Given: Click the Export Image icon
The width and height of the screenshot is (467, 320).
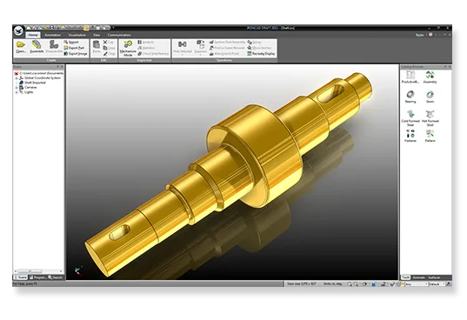Looking at the screenshot, I should [66, 54].
